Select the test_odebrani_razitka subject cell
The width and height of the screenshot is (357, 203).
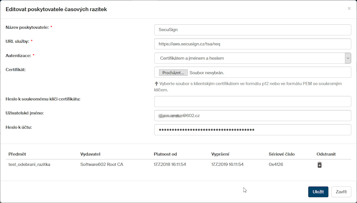[x=29, y=164]
